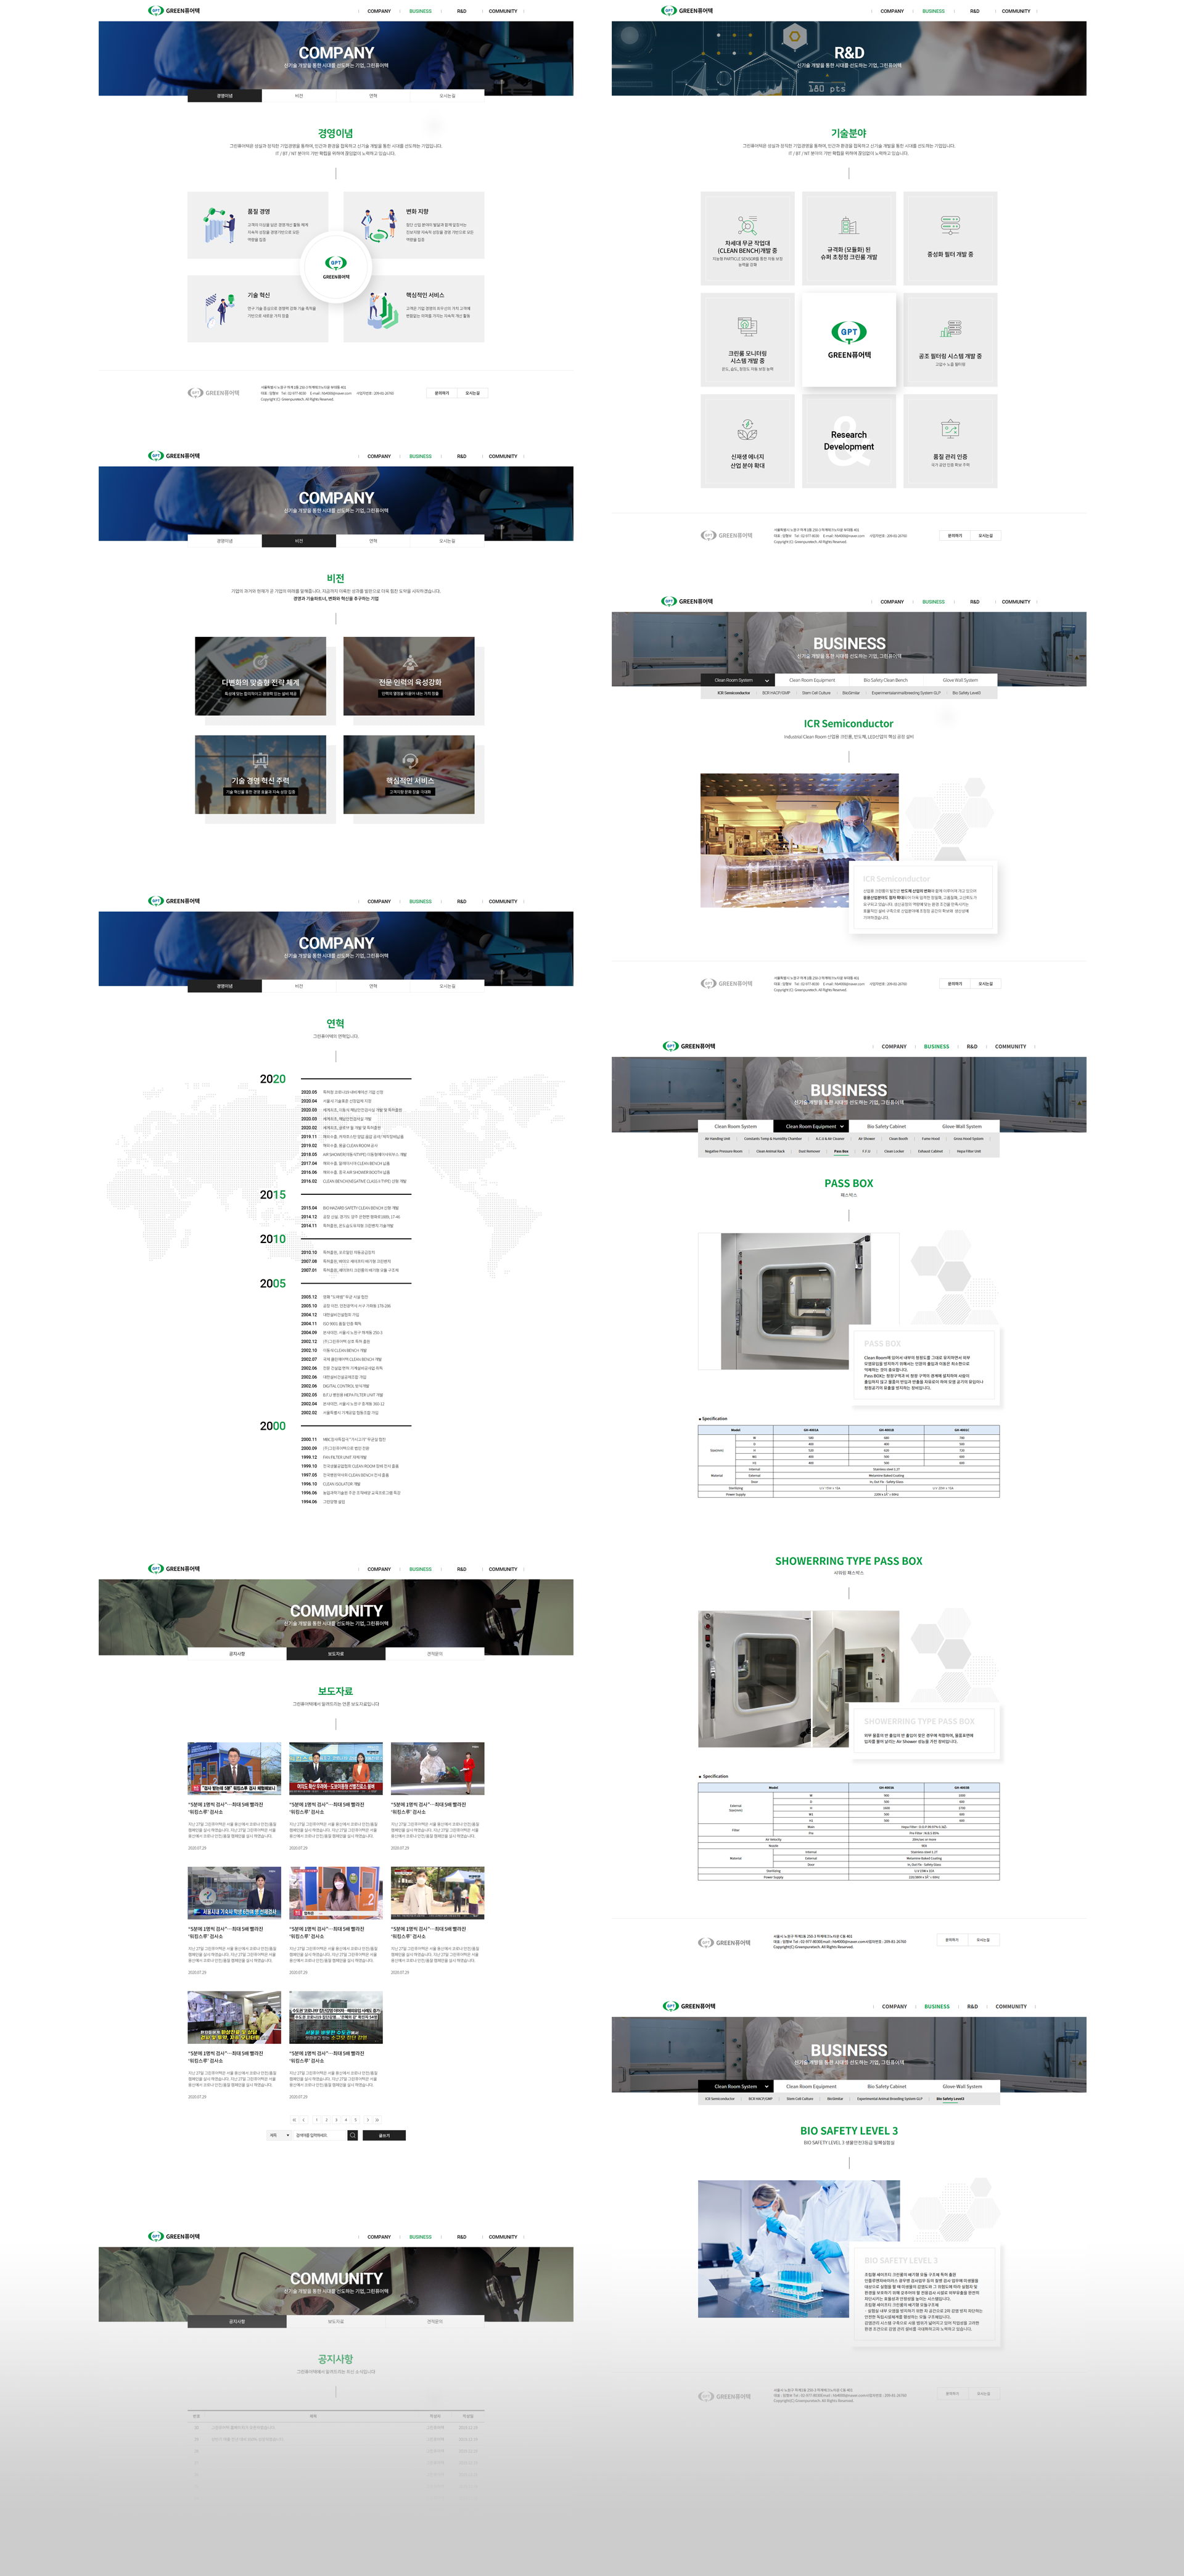This screenshot has height=2576, width=1184.
Task: Click the leaf energy icon on renewable energy tile
Action: [747, 430]
